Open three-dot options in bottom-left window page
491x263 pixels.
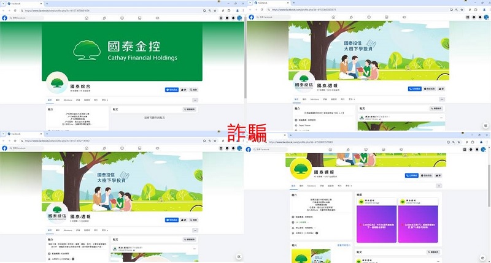click(195, 230)
